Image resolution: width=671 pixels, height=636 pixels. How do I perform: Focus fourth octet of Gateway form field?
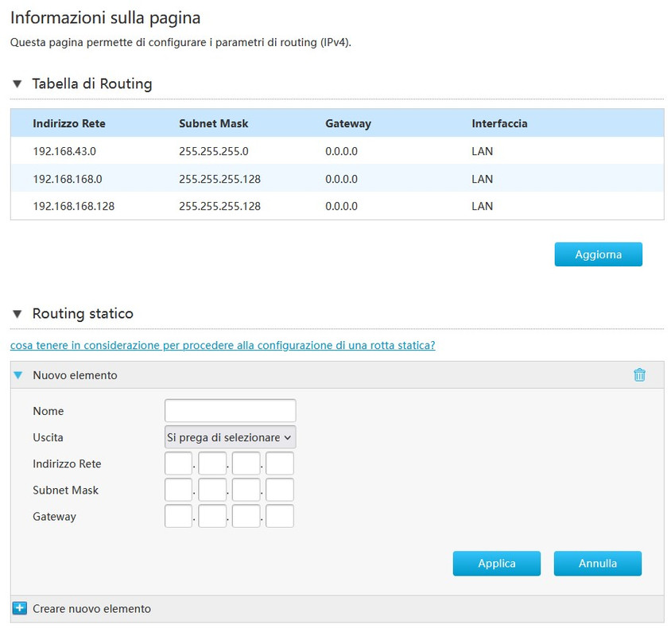pyautogui.click(x=280, y=516)
